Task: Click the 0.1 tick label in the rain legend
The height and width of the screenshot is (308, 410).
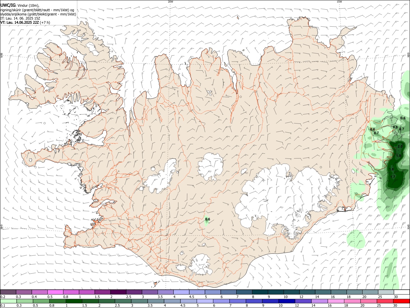Action: click(3, 305)
